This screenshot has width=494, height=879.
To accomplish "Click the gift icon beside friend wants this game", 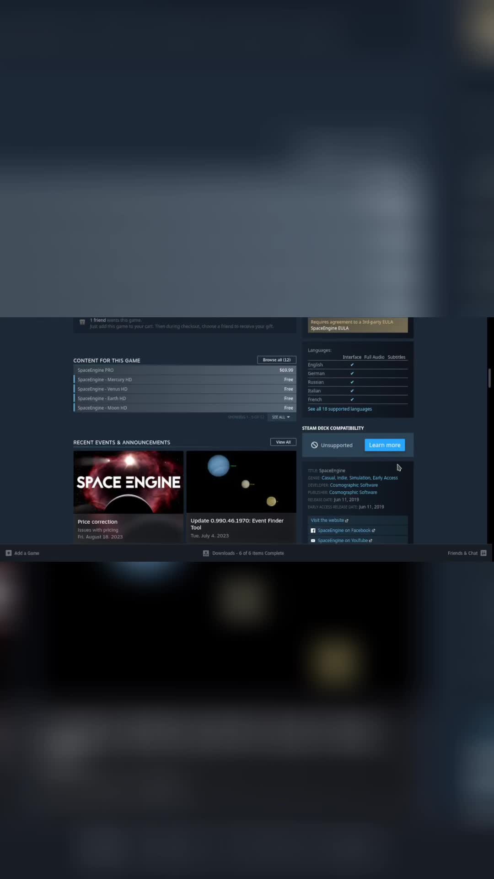I will point(82,322).
